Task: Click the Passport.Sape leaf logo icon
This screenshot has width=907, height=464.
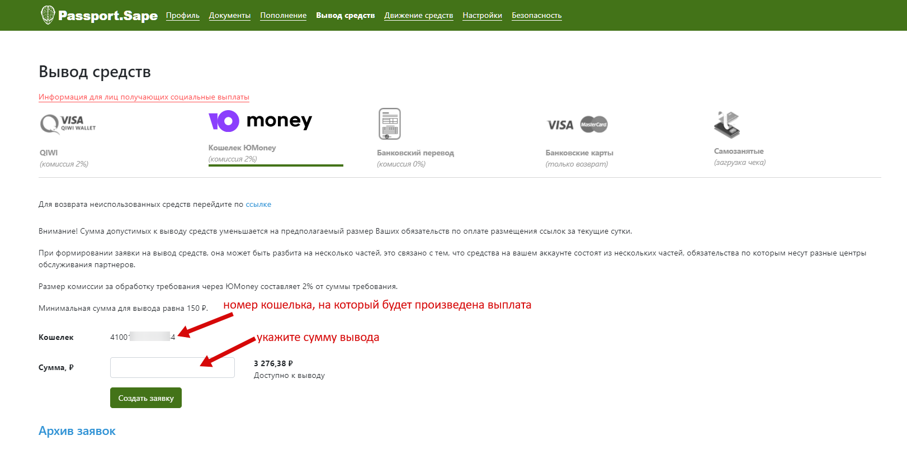Action: click(48, 15)
